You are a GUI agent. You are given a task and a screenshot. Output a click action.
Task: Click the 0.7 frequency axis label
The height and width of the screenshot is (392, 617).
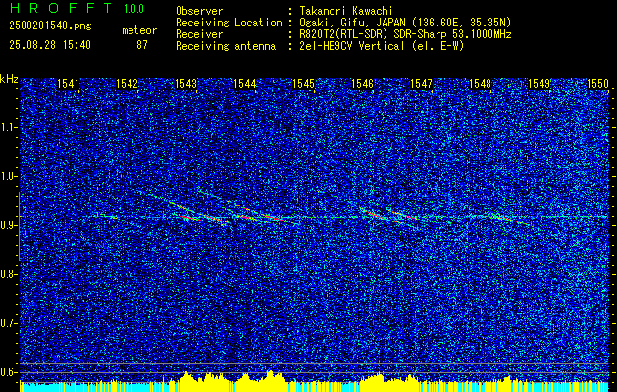8,323
